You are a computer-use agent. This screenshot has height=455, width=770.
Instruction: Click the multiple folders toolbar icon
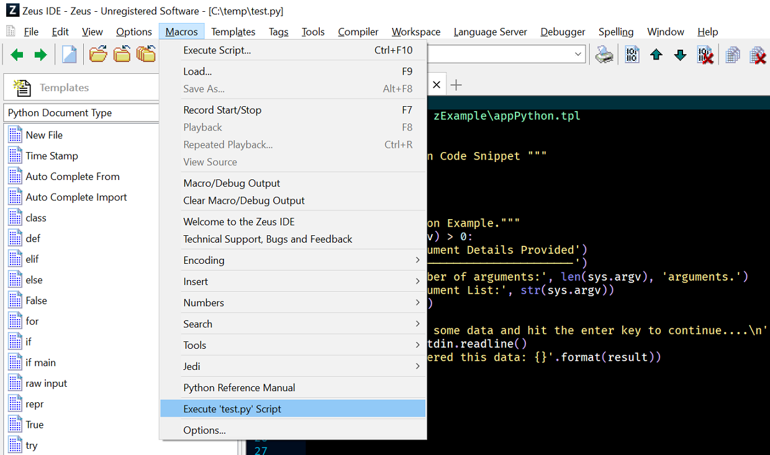[146, 55]
